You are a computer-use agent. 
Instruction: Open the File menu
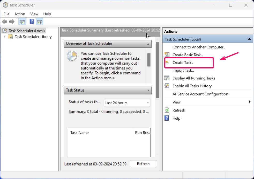point(6,14)
